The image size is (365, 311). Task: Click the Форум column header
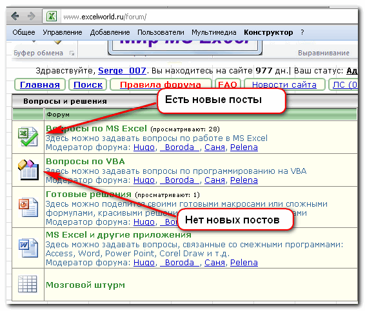(x=58, y=115)
